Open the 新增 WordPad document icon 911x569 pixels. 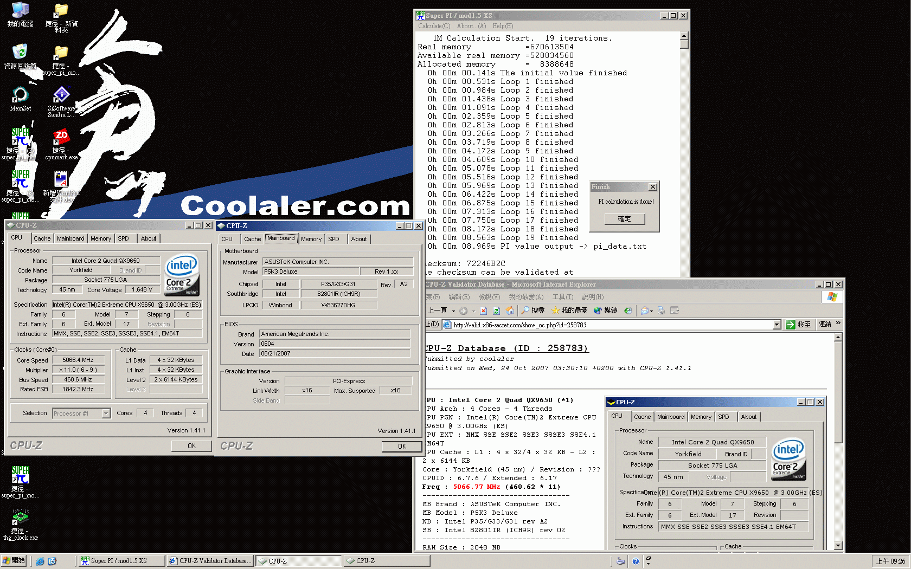(x=61, y=186)
